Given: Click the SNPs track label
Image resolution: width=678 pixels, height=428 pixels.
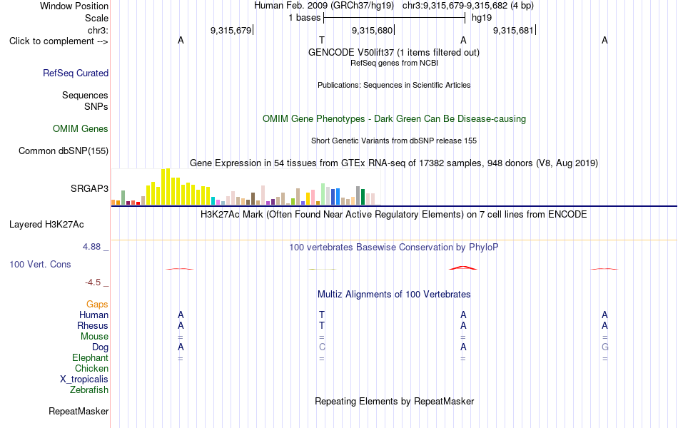Looking at the screenshot, I should pos(96,106).
